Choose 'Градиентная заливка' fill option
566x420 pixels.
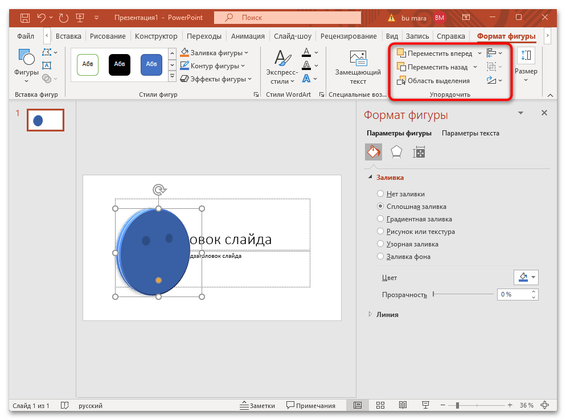pyautogui.click(x=380, y=219)
